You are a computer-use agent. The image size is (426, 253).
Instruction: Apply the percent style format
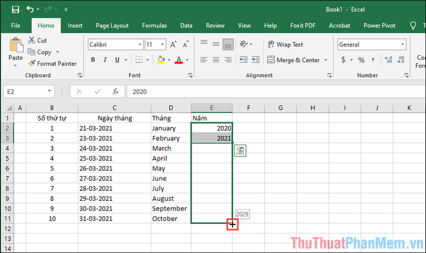(360, 60)
